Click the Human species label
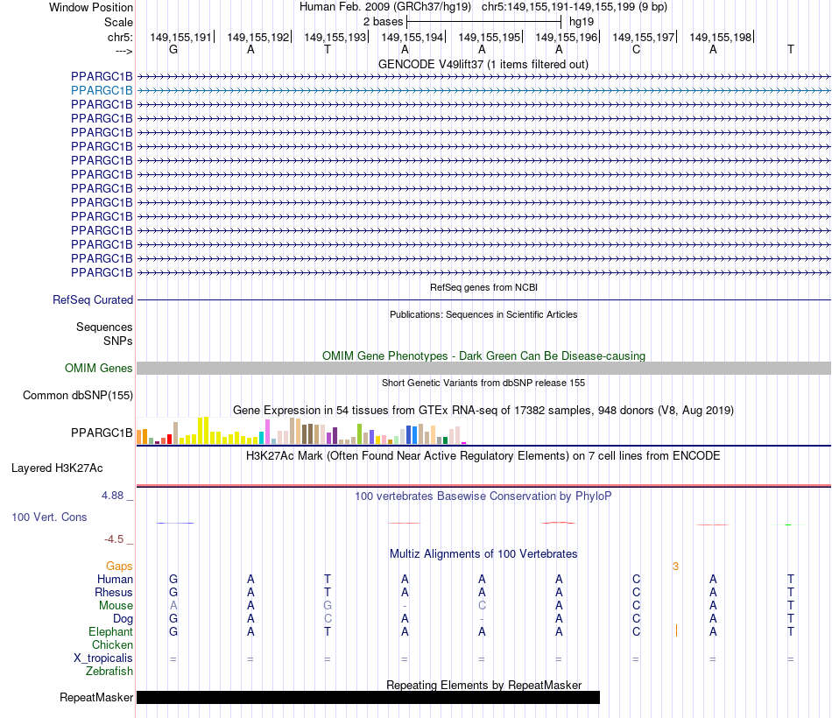Viewport: 832px width, 718px height. [x=115, y=579]
